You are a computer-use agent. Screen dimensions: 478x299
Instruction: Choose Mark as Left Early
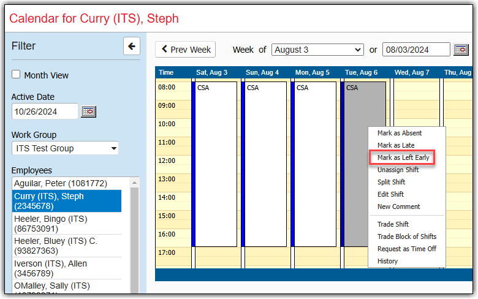[x=403, y=157]
